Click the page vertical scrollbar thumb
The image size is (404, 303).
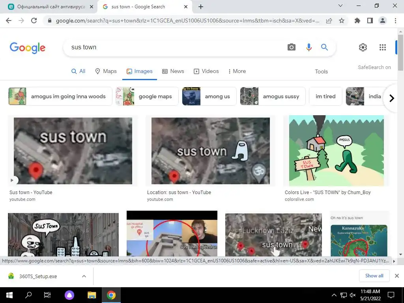tap(400, 53)
